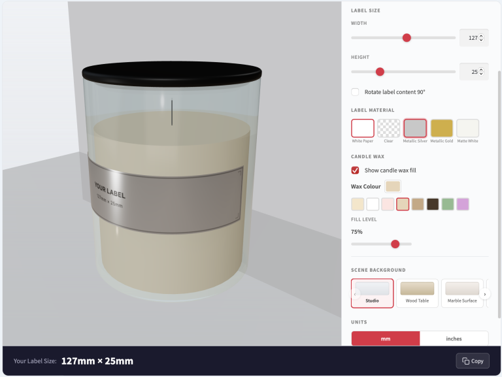Image resolution: width=502 pixels, height=377 pixels.
Task: Choose the Clear label material
Action: tap(389, 128)
